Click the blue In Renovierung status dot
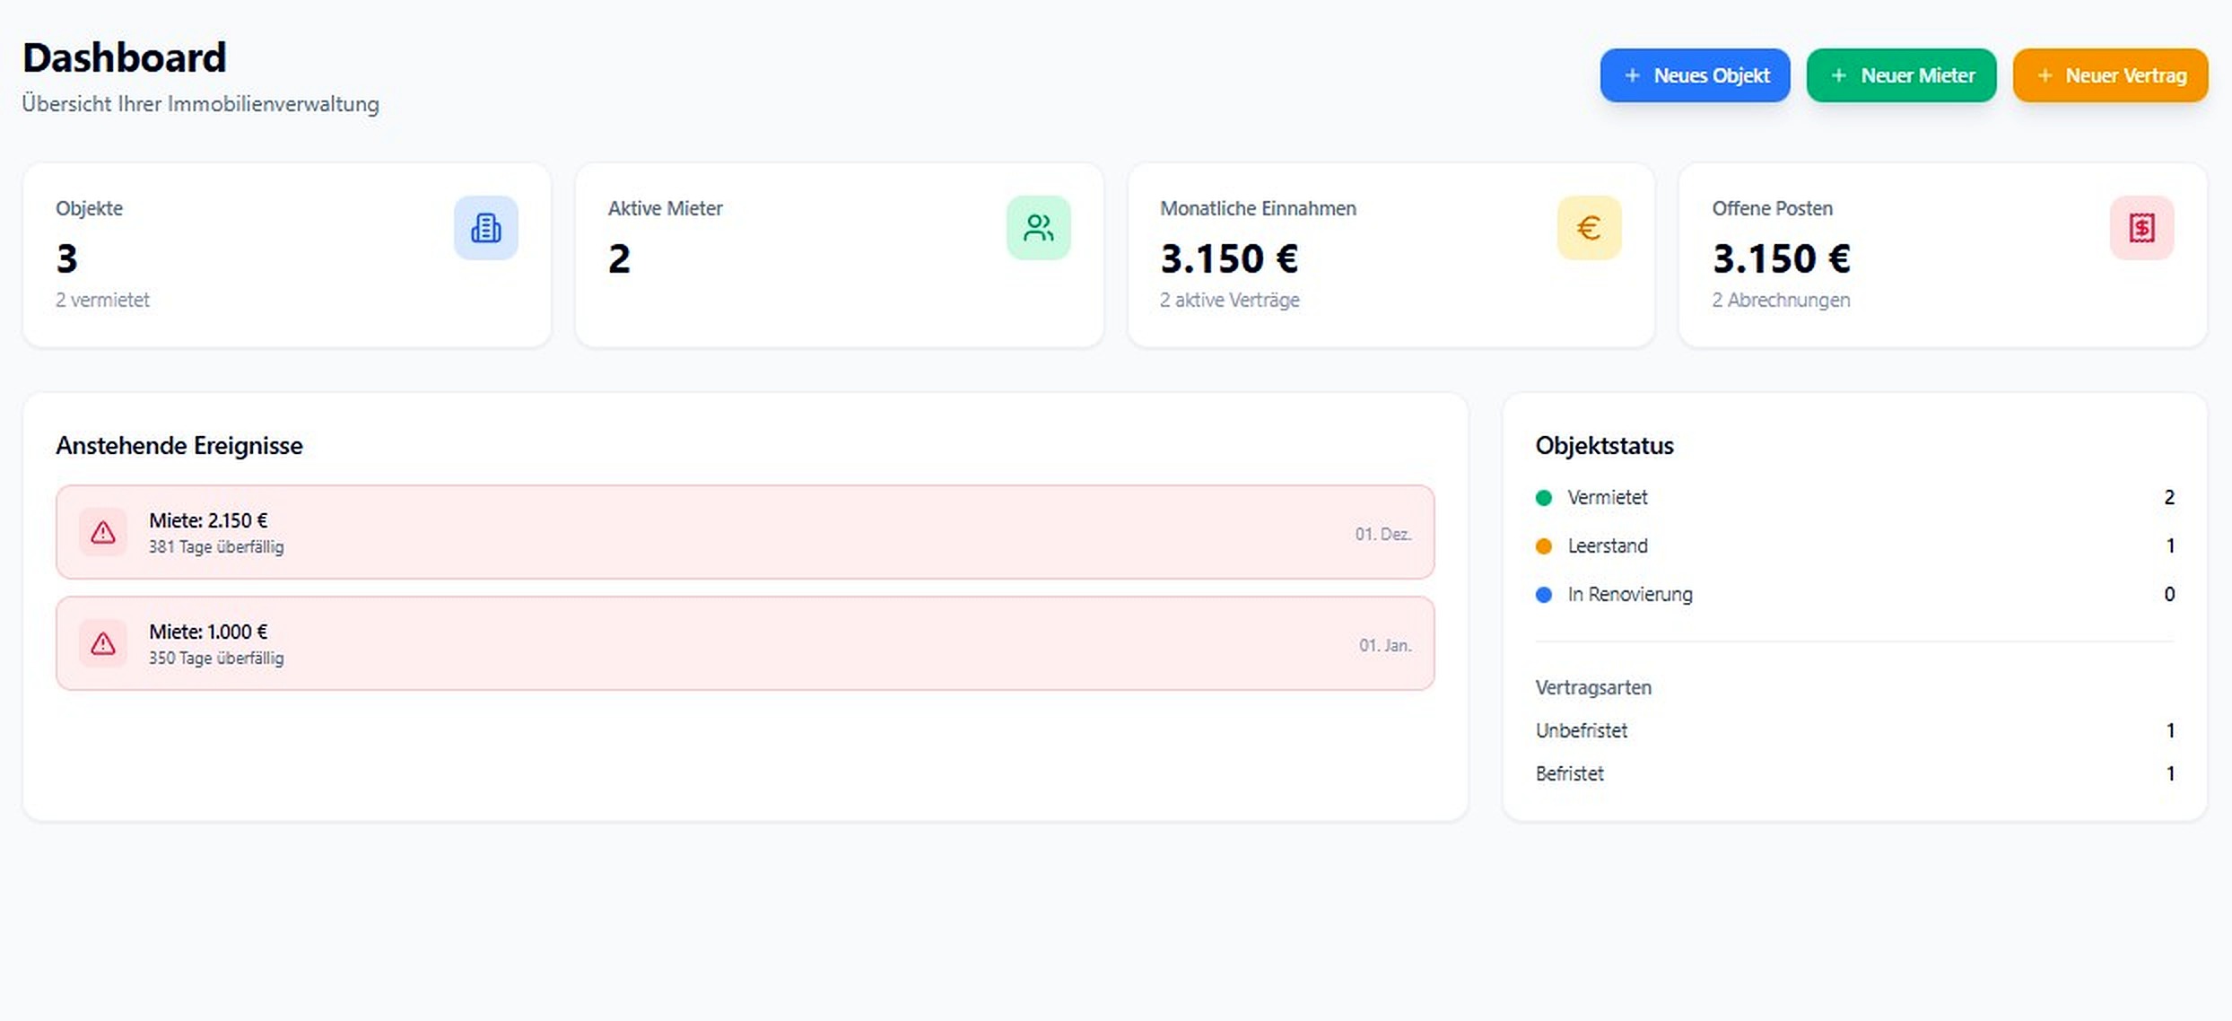Viewport: 2232px width, 1021px height. coord(1544,595)
